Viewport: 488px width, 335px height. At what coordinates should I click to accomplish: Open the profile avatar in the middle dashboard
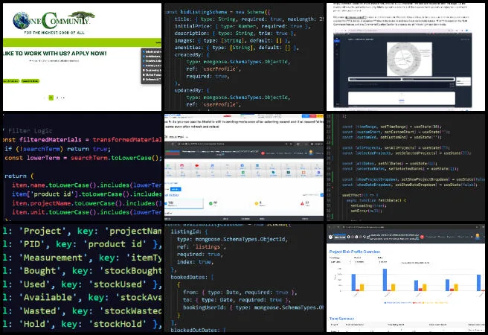(311, 153)
